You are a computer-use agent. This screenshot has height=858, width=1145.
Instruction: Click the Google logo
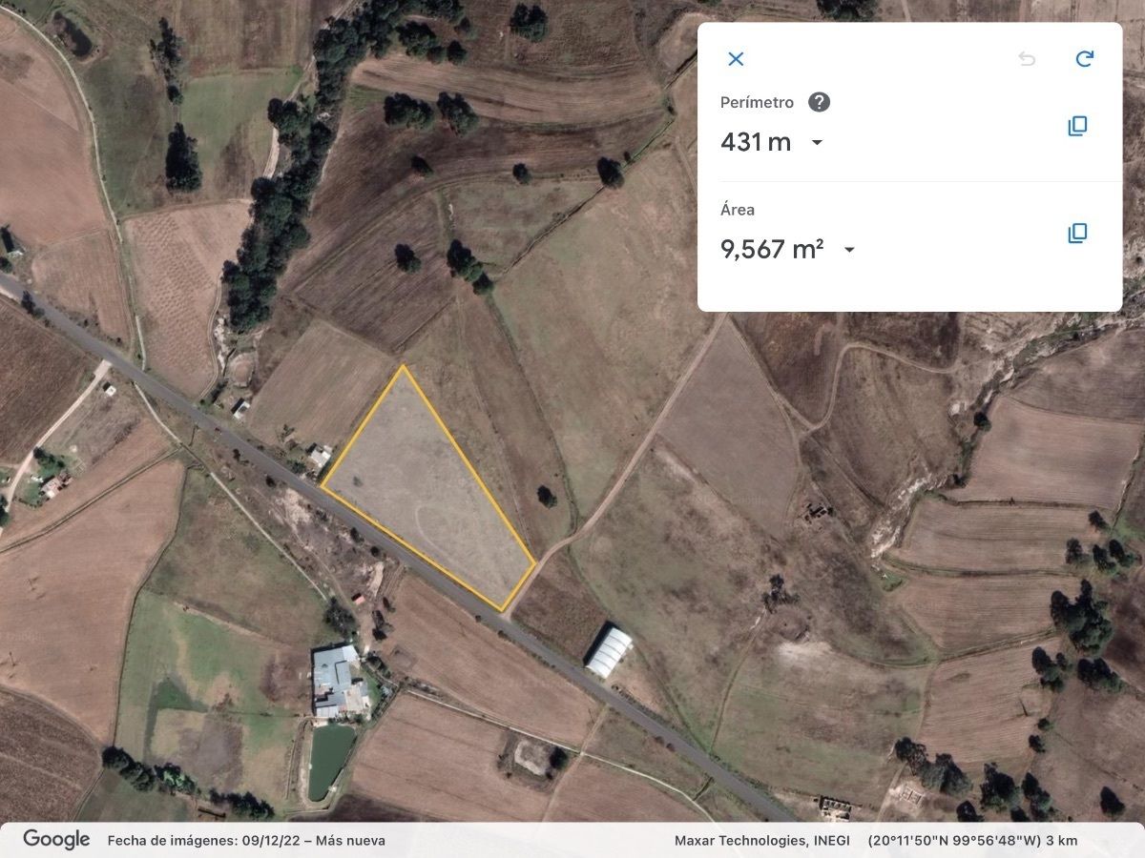56,840
